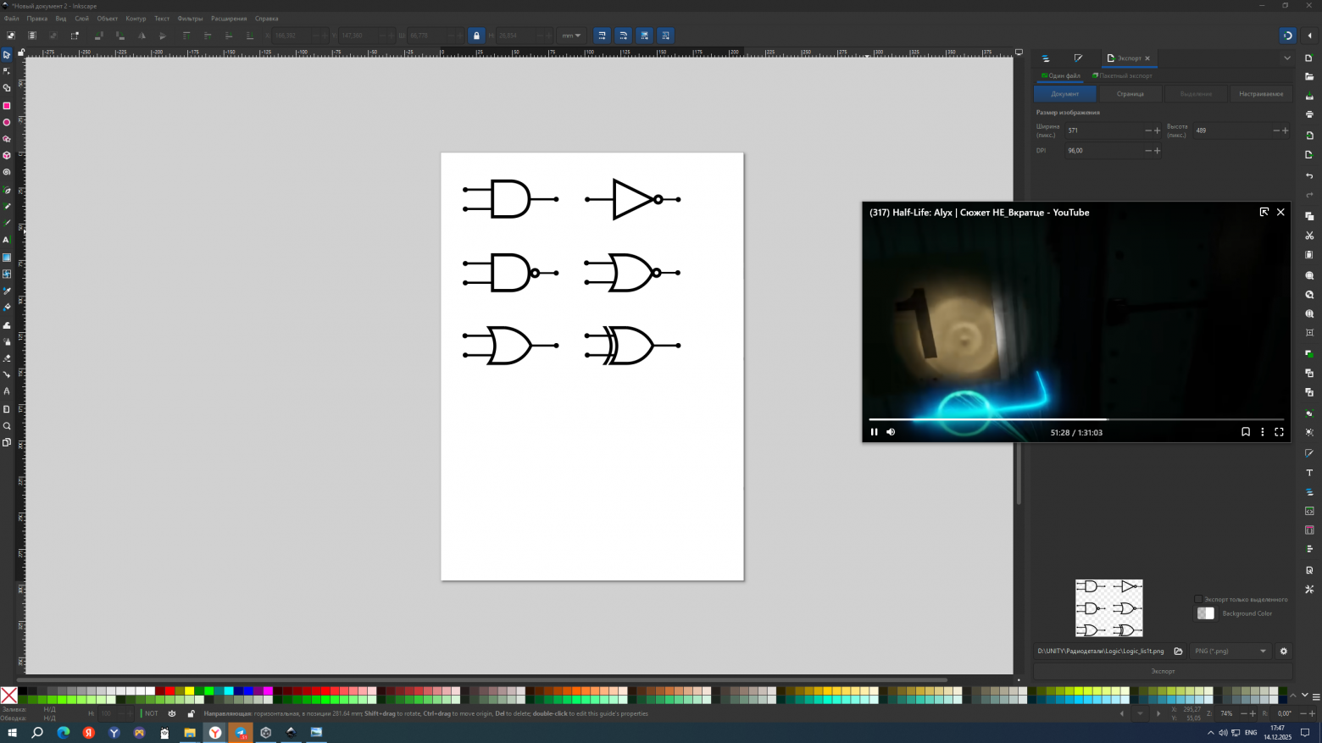The width and height of the screenshot is (1322, 743).
Task: Open the mm units dropdown
Action: [571, 36]
